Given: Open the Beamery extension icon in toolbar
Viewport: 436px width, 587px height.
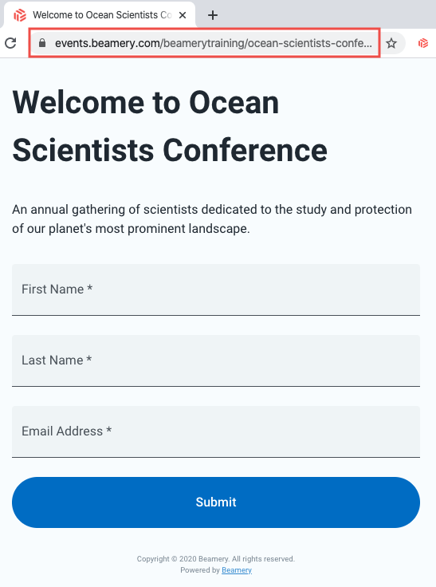Looking at the screenshot, I should (423, 43).
